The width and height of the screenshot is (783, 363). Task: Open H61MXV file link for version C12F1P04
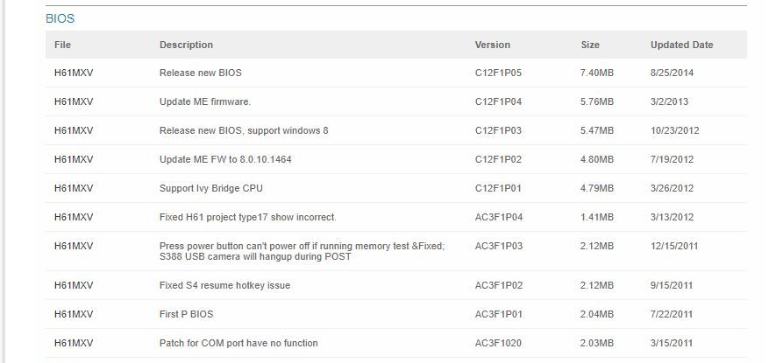(x=74, y=101)
